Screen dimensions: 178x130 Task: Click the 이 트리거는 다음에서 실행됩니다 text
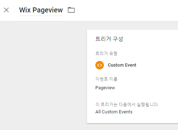point(127,104)
